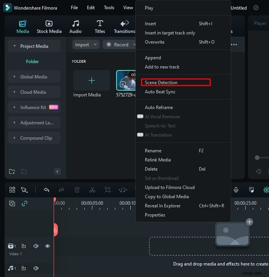Click the timeline trash delete icon
The image size is (269, 277).
[x=77, y=190]
